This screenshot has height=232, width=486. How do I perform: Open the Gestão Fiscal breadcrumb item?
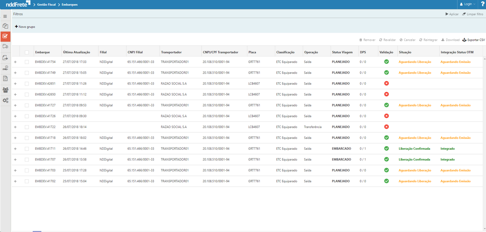46,4
